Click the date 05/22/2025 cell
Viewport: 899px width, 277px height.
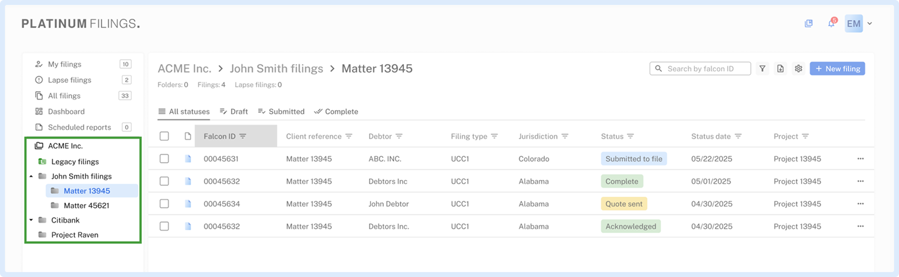coord(712,159)
